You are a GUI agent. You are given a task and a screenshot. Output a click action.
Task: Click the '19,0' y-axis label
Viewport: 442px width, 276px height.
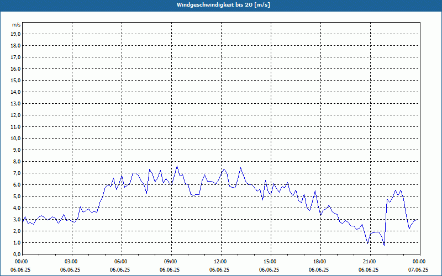15,34
